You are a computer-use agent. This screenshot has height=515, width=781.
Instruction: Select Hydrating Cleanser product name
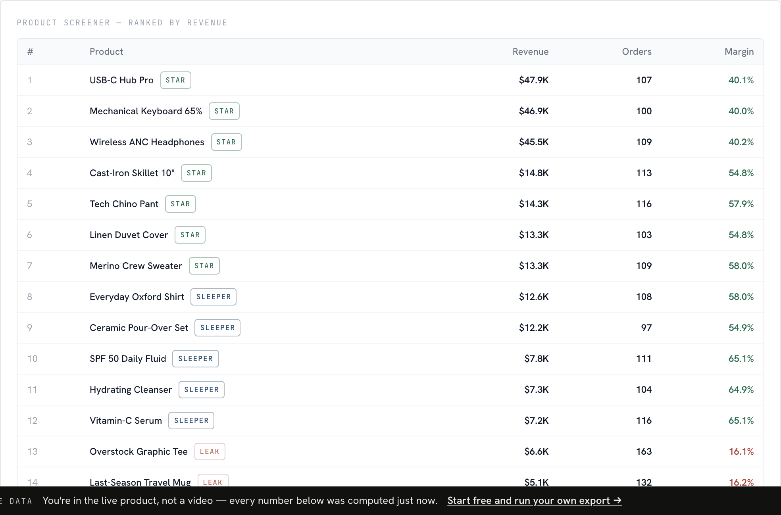coord(131,390)
